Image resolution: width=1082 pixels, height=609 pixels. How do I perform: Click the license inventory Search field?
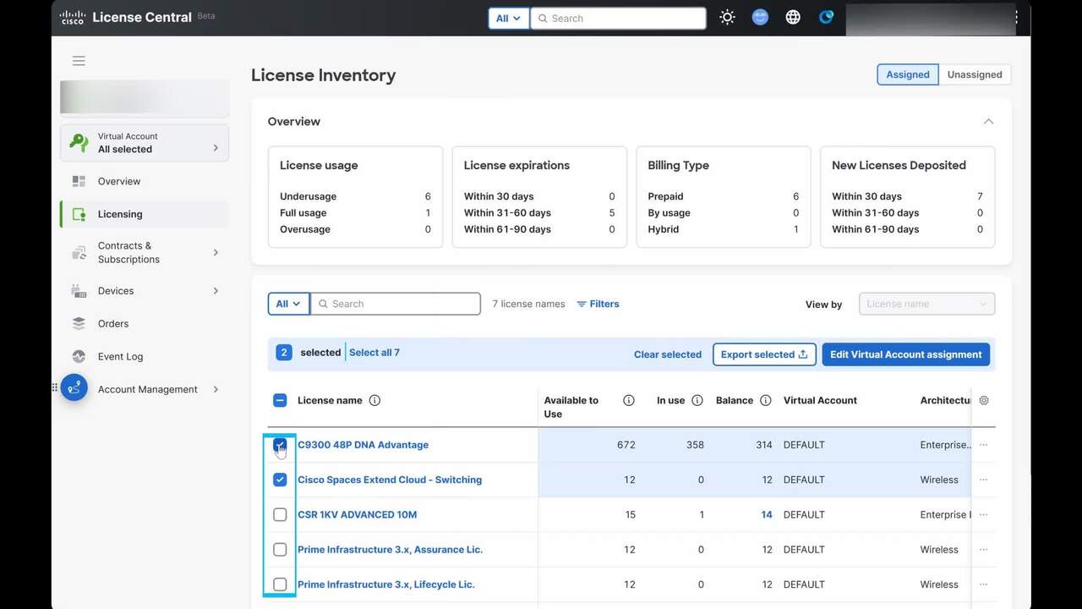tap(396, 304)
